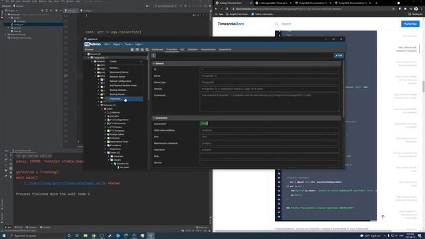The height and width of the screenshot is (239, 425).
Task: Bookmark the page with the star icon
Action: click(394, 9)
